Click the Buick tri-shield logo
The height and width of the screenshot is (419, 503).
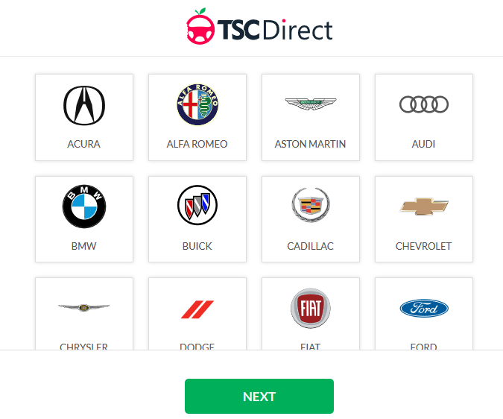pyautogui.click(x=197, y=205)
